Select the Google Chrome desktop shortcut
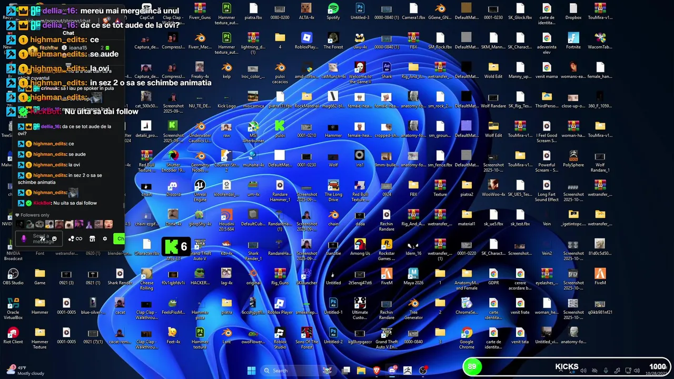This screenshot has width=674, height=379. click(467, 337)
